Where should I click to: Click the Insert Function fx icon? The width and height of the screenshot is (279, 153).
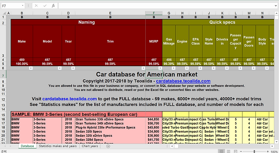point(53,6)
